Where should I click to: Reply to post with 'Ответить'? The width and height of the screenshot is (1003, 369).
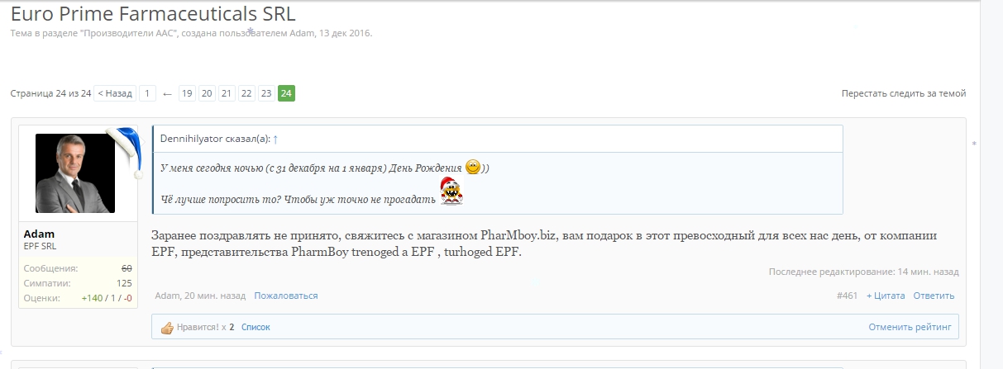coord(934,296)
